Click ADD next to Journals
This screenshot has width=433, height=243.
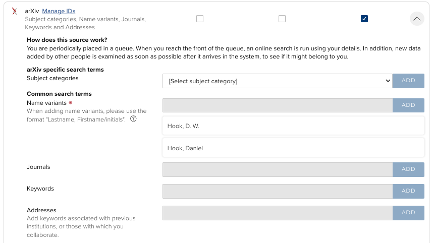pos(408,169)
